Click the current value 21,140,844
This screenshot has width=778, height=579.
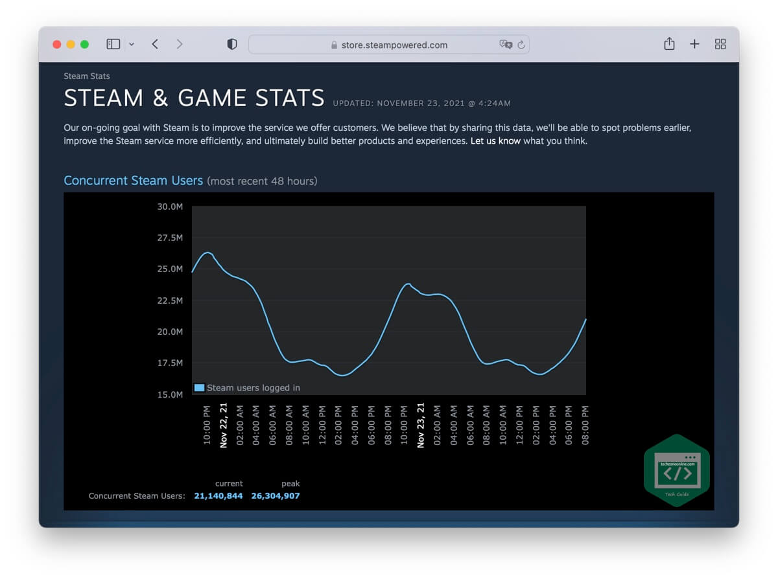pyautogui.click(x=218, y=496)
